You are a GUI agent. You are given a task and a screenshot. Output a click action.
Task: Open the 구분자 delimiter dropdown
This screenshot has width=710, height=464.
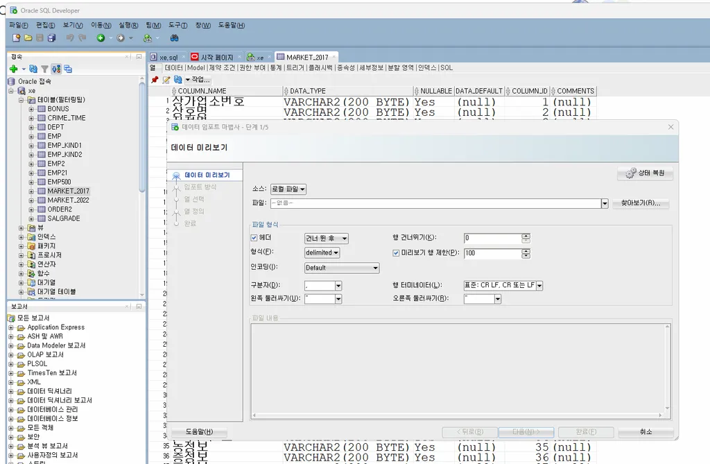(338, 286)
